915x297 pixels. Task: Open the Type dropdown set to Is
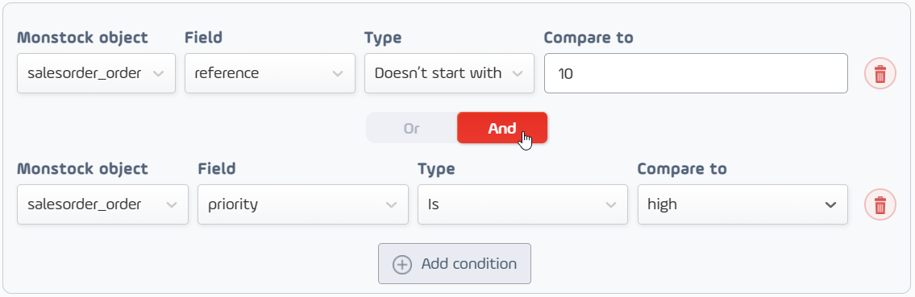tap(523, 204)
